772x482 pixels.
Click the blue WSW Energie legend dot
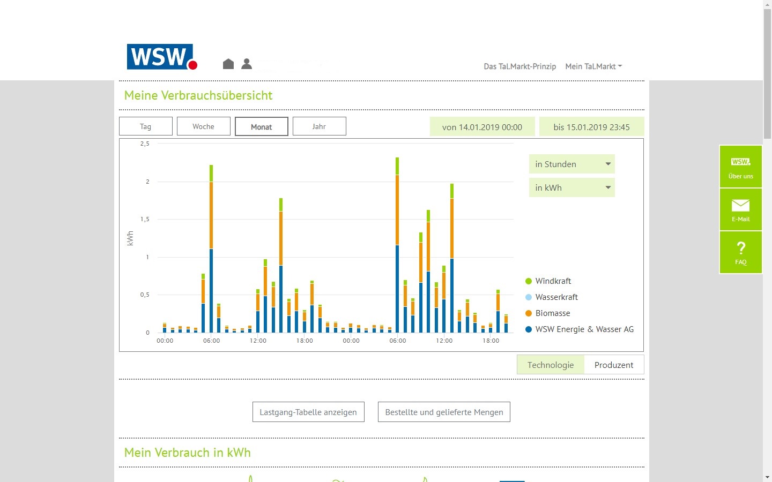(x=529, y=329)
